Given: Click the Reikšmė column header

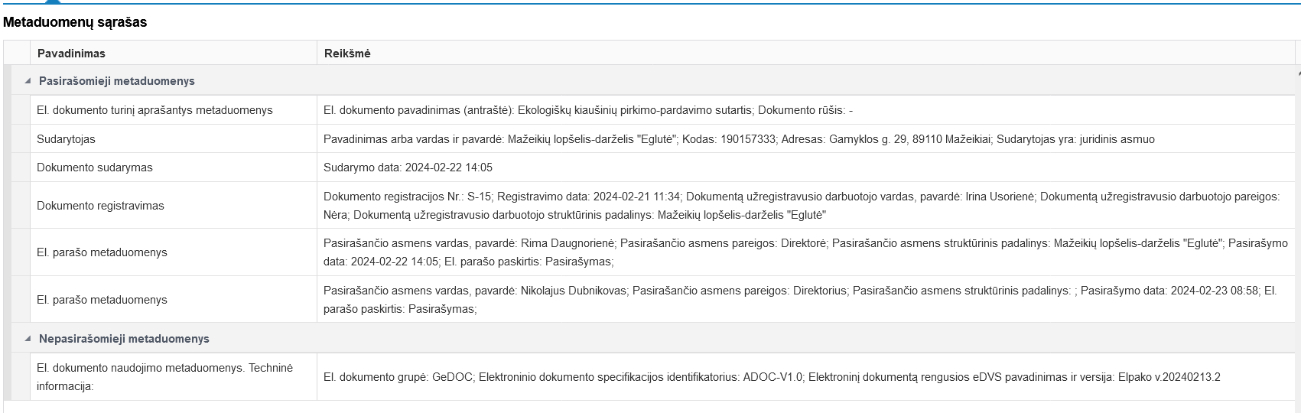Looking at the screenshot, I should [346, 54].
